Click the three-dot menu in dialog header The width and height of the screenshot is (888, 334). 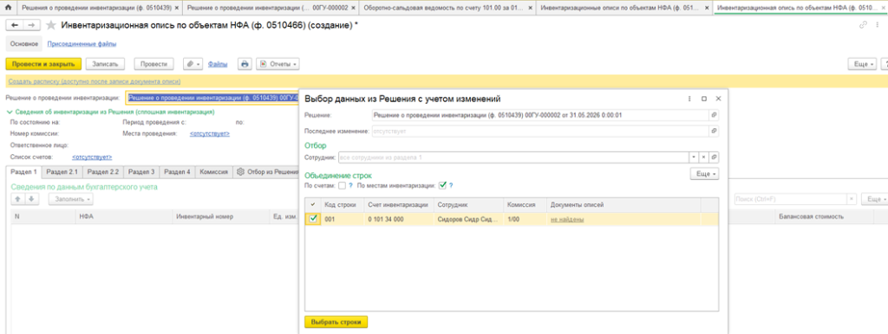pyautogui.click(x=689, y=99)
